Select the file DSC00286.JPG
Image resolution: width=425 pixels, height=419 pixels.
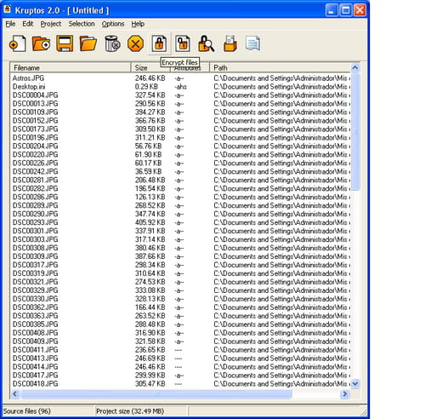(x=36, y=197)
